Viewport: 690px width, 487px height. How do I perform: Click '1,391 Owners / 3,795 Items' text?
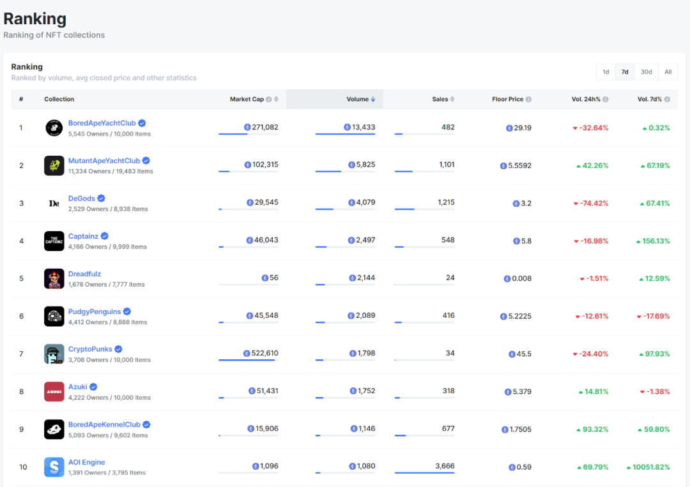point(107,473)
